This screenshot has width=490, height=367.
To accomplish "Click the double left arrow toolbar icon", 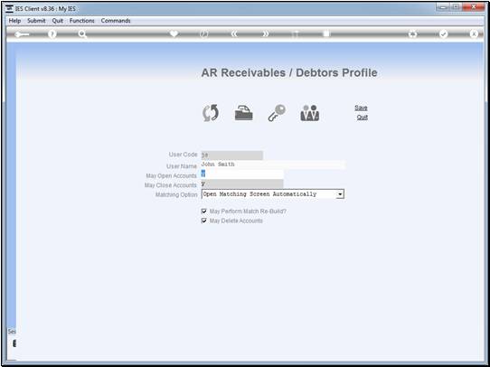I will 234,33.
